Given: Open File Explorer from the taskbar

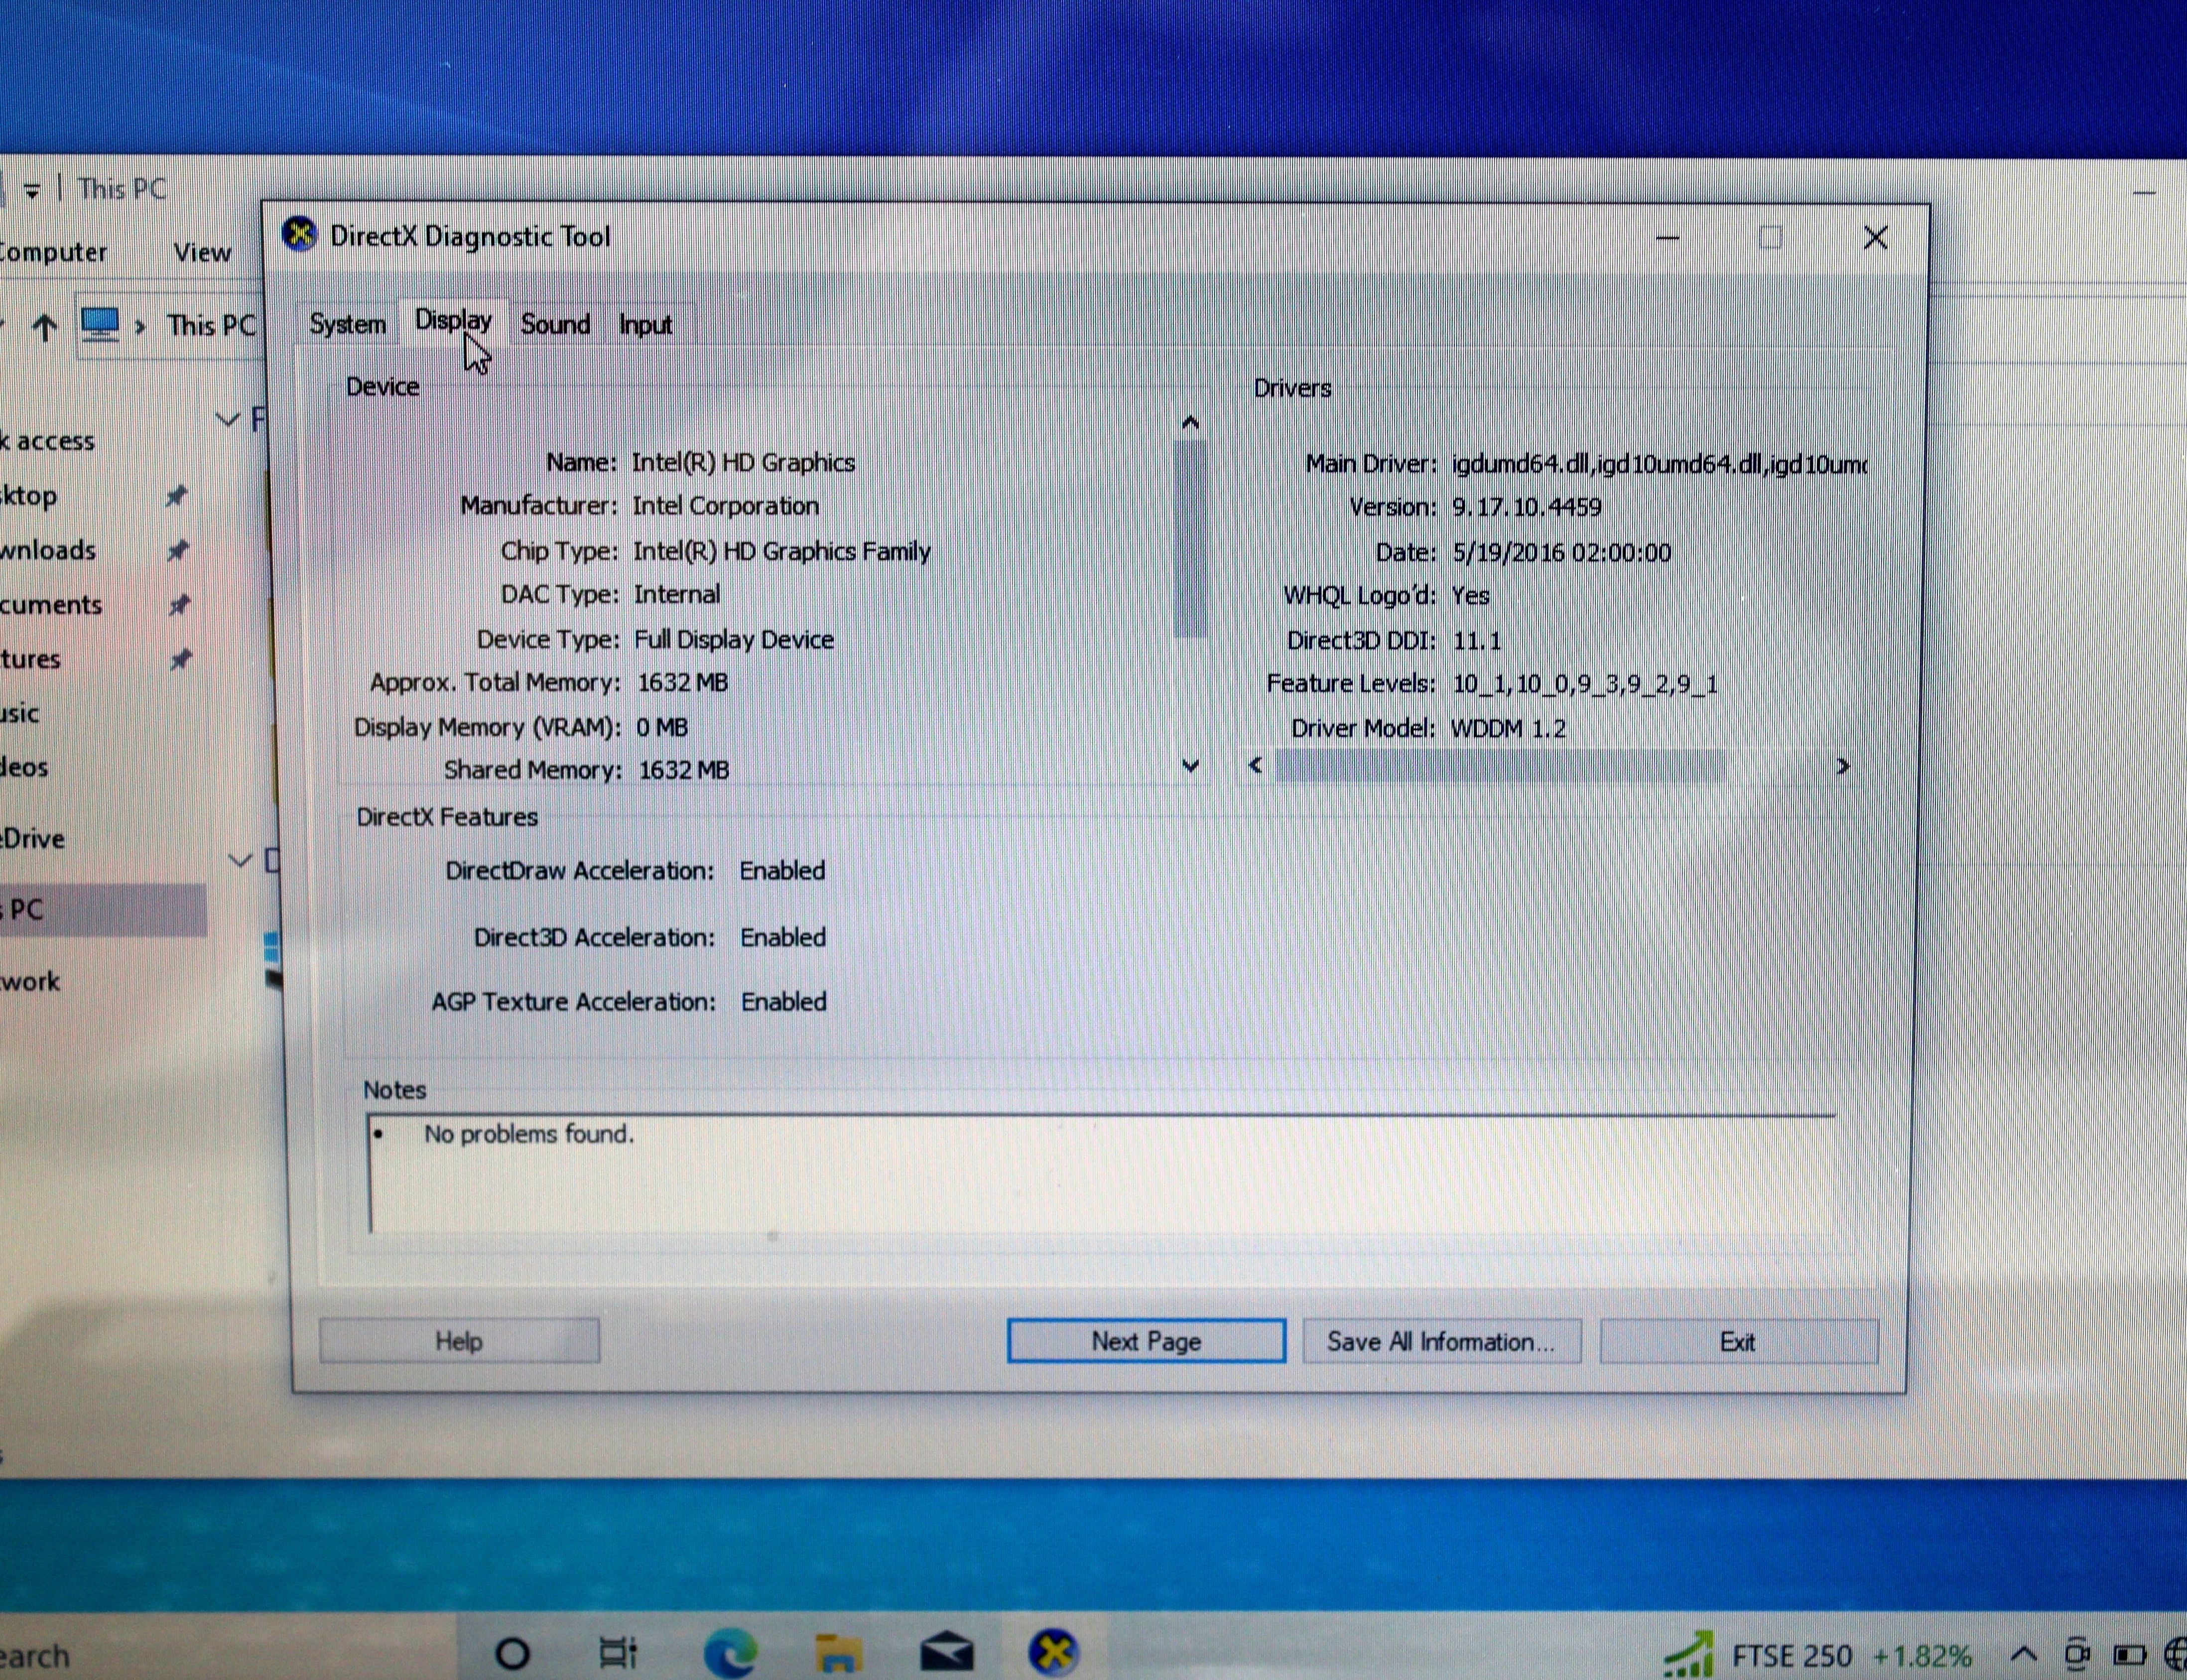Looking at the screenshot, I should click(838, 1654).
